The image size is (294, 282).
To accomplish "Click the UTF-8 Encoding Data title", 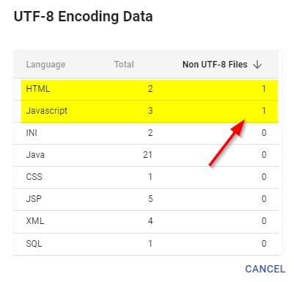I will pos(84,17).
